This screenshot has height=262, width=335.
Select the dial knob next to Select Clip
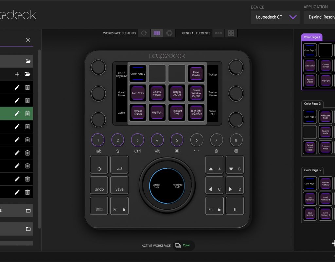coord(236,119)
